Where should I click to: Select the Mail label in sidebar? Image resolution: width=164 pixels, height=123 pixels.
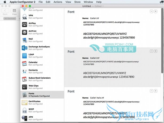click(31, 39)
